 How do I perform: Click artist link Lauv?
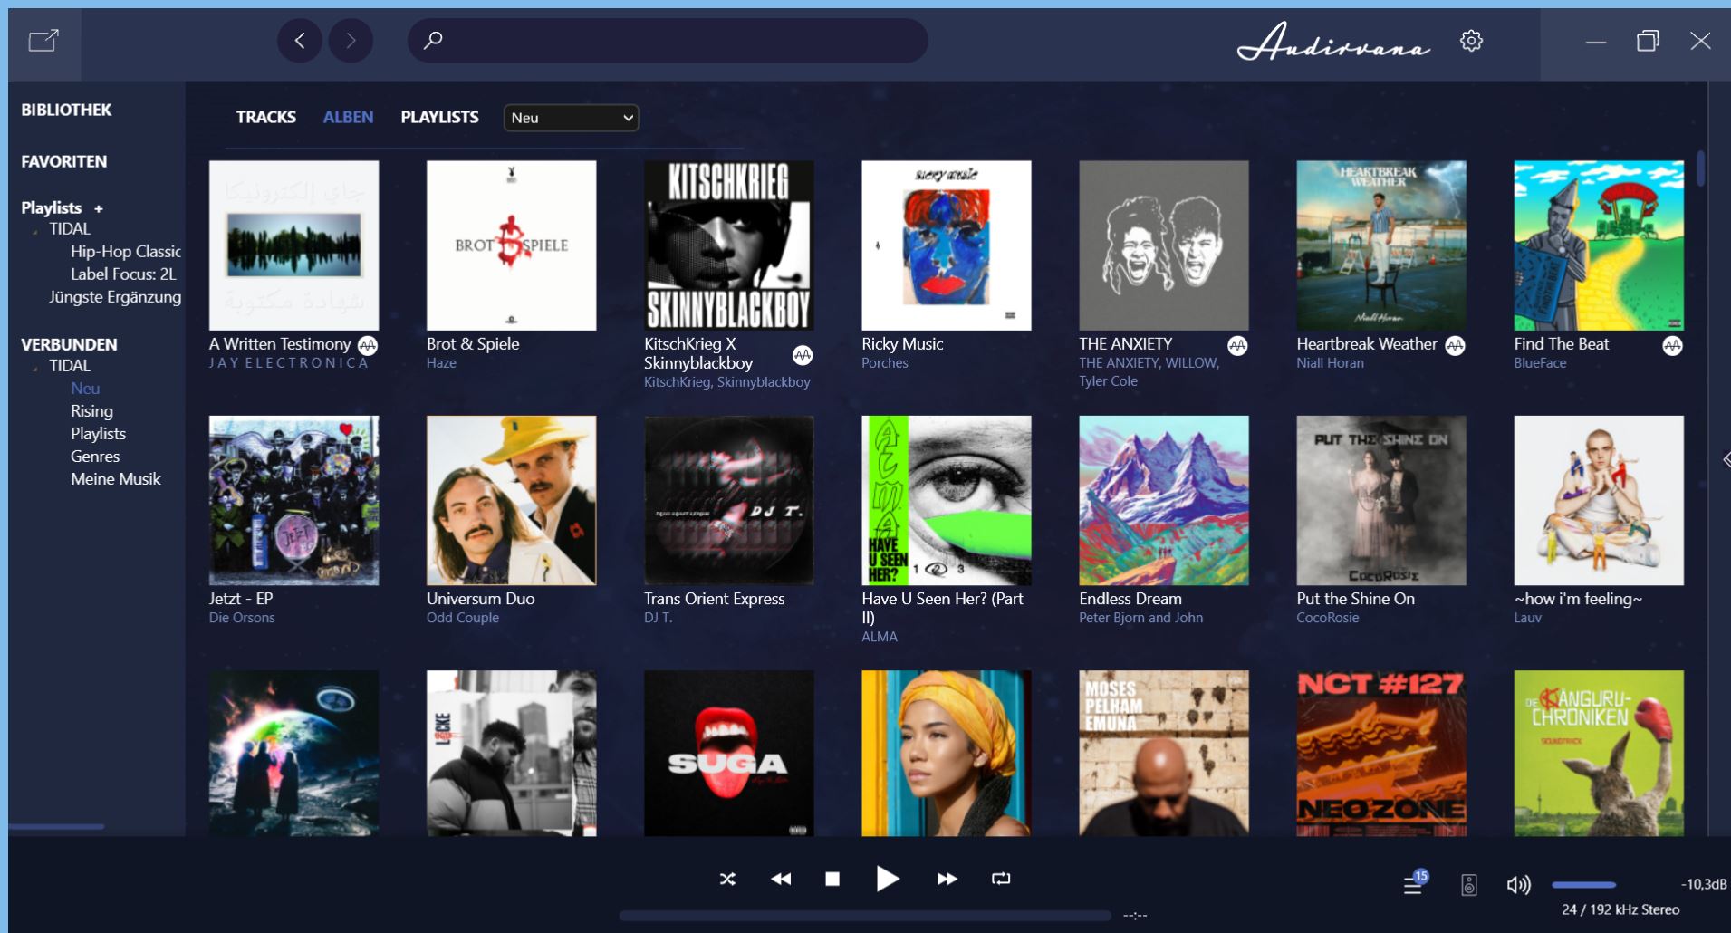(1527, 618)
